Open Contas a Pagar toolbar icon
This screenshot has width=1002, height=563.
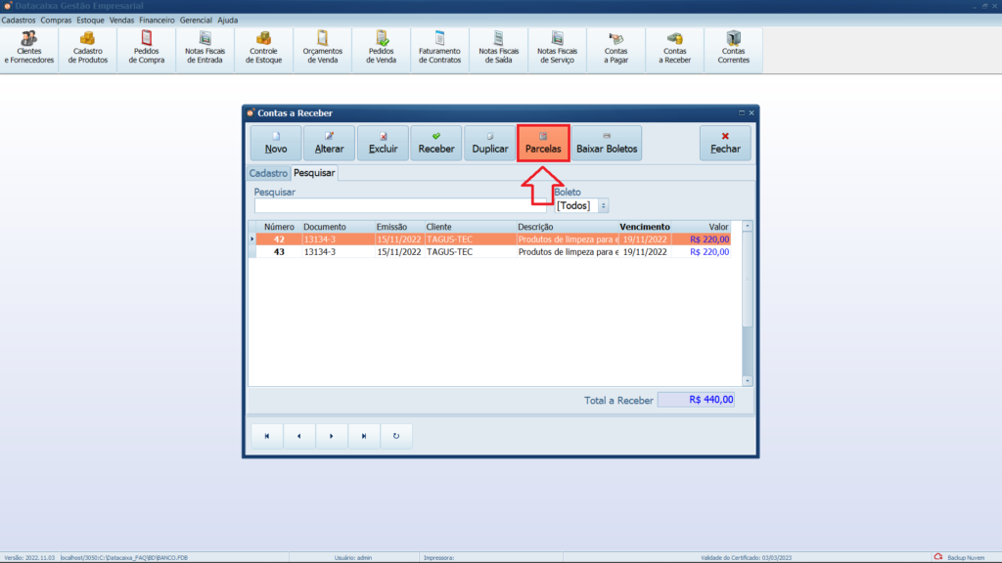(x=616, y=49)
